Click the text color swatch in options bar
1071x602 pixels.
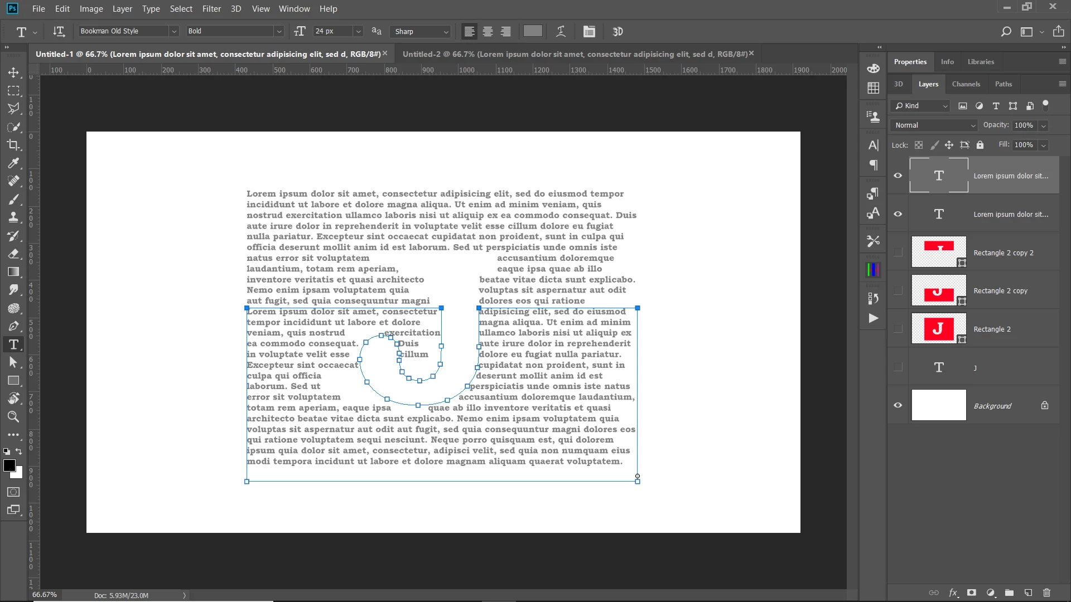coord(532,31)
